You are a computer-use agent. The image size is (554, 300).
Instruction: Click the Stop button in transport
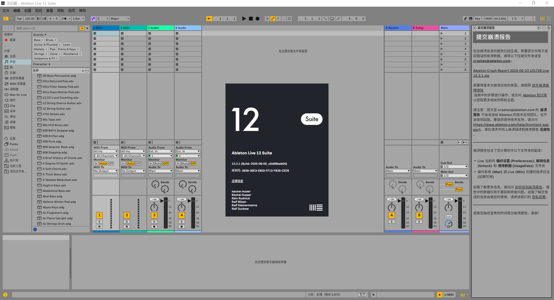(251, 19)
